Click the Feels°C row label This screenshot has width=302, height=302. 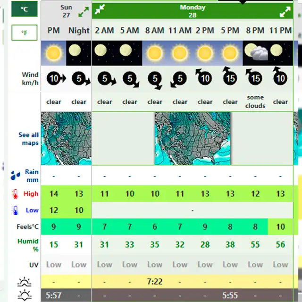27,226
